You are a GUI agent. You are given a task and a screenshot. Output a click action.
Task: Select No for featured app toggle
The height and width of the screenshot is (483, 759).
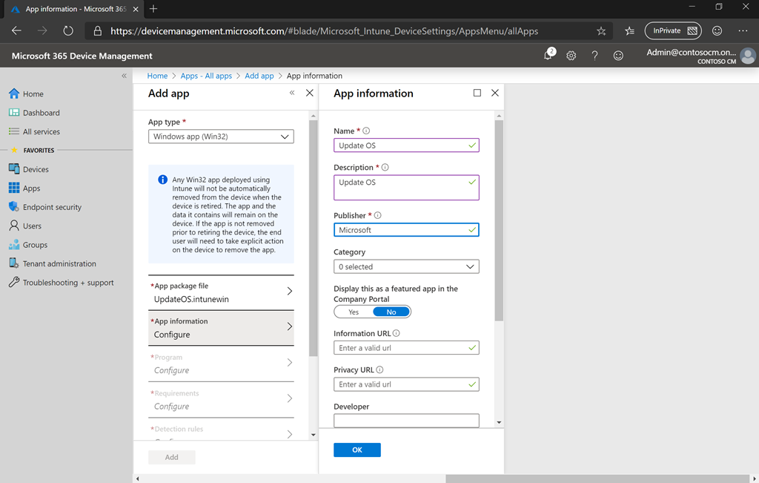click(391, 312)
